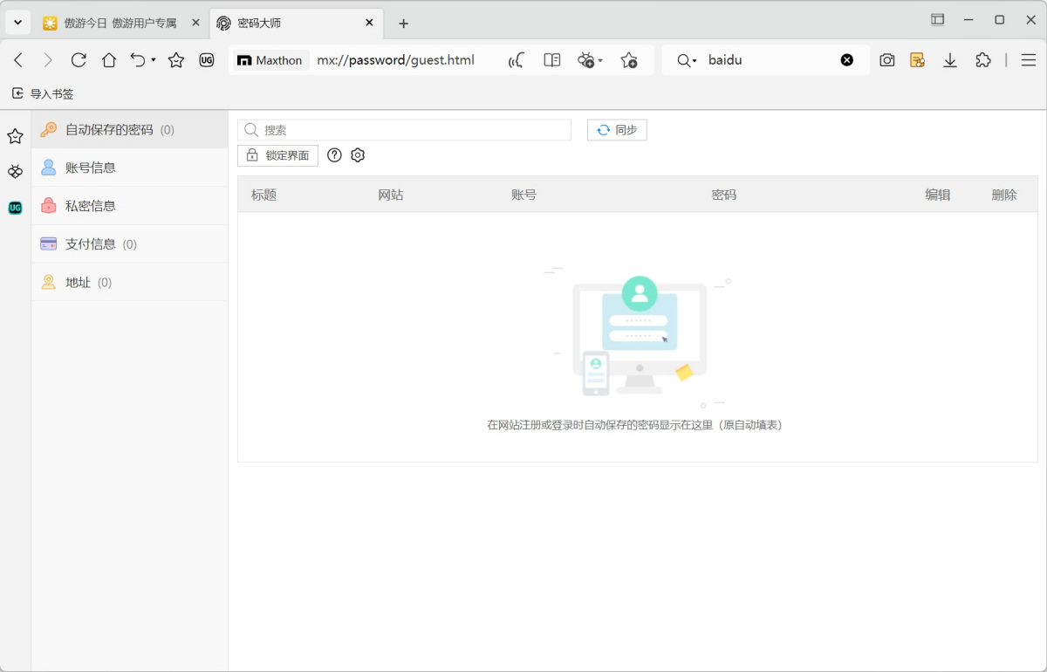Open Maxnote via the note icon
The height and width of the screenshot is (672, 1047).
pyautogui.click(x=917, y=60)
